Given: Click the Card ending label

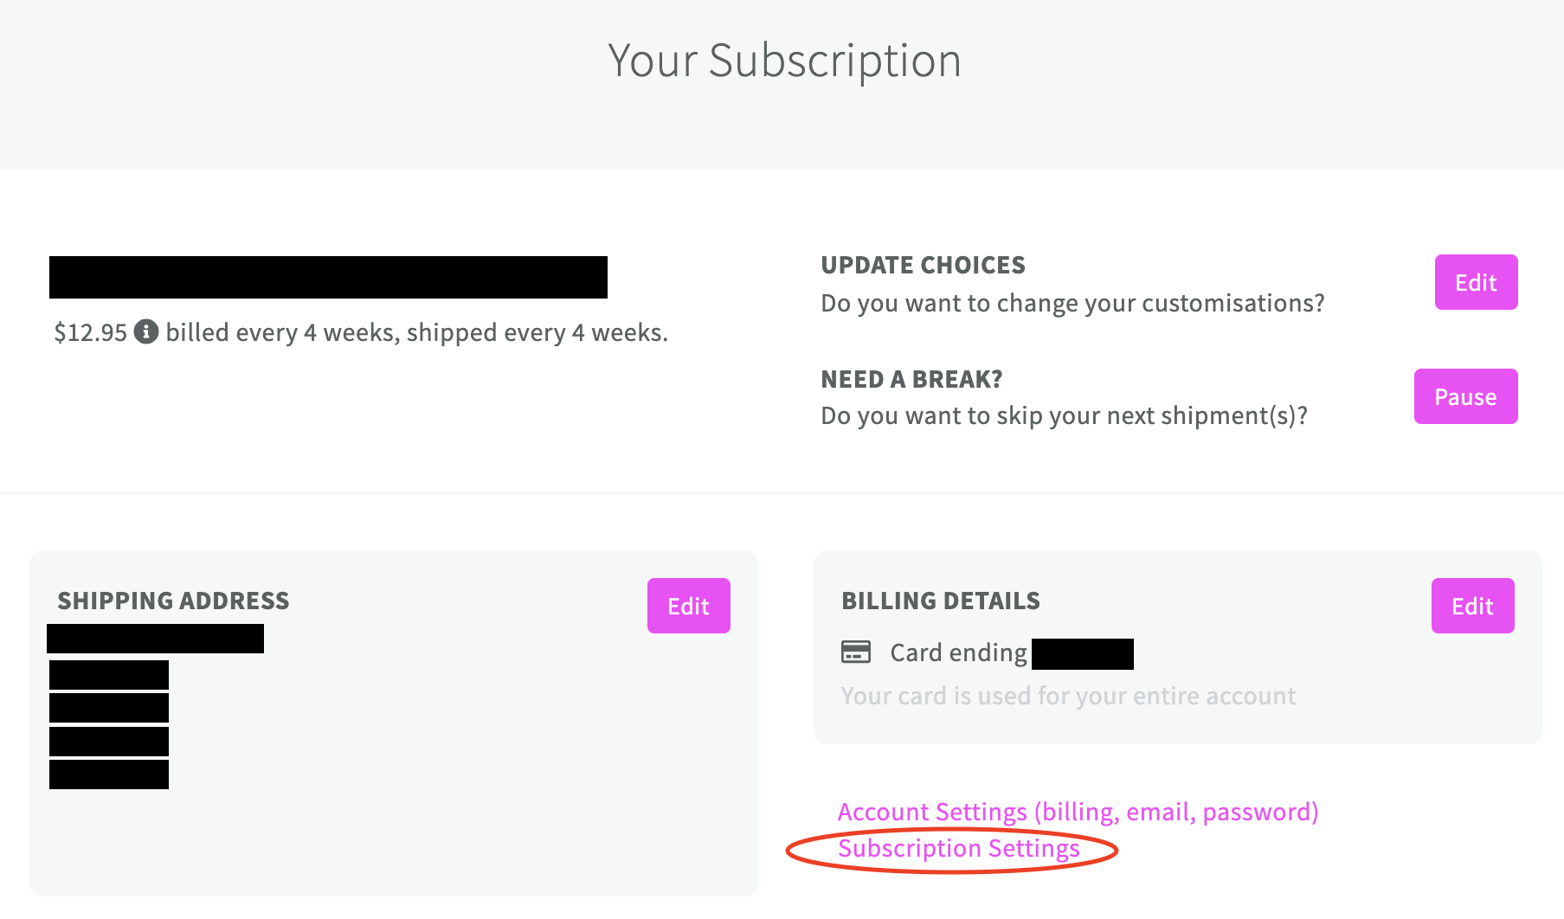Looking at the screenshot, I should click(958, 652).
